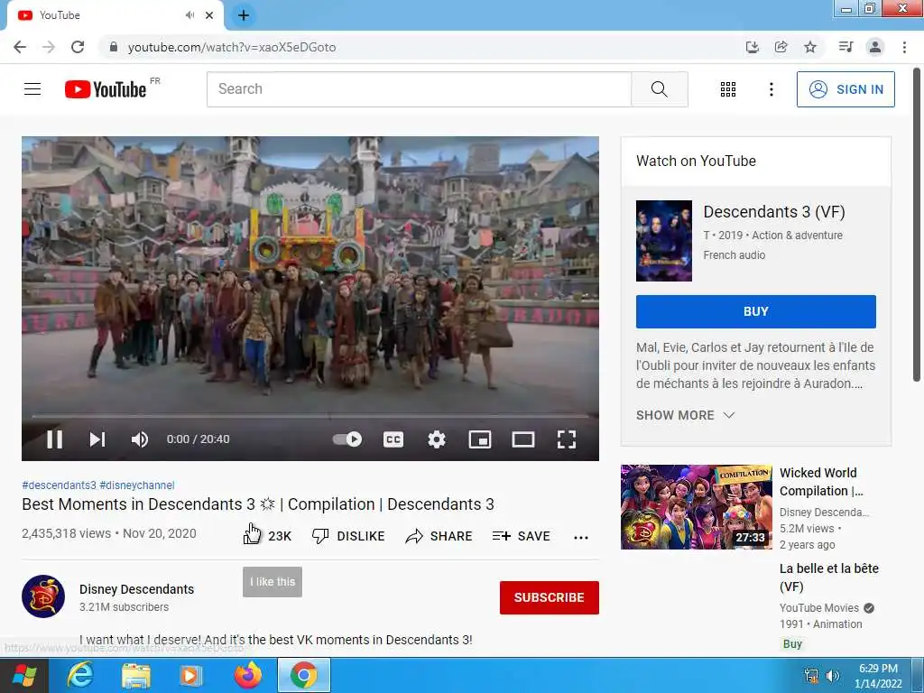This screenshot has height=693, width=924.
Task: Launch Internet Explorer from taskbar
Action: [x=80, y=675]
